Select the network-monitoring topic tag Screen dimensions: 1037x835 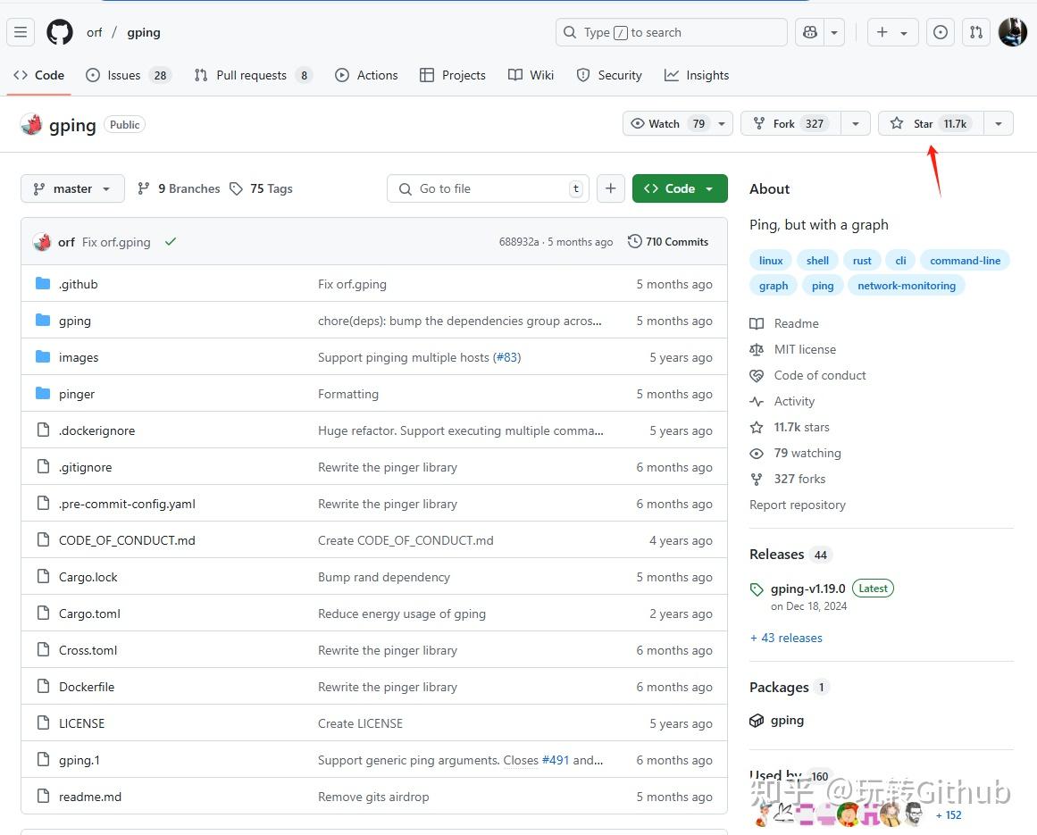[906, 286]
